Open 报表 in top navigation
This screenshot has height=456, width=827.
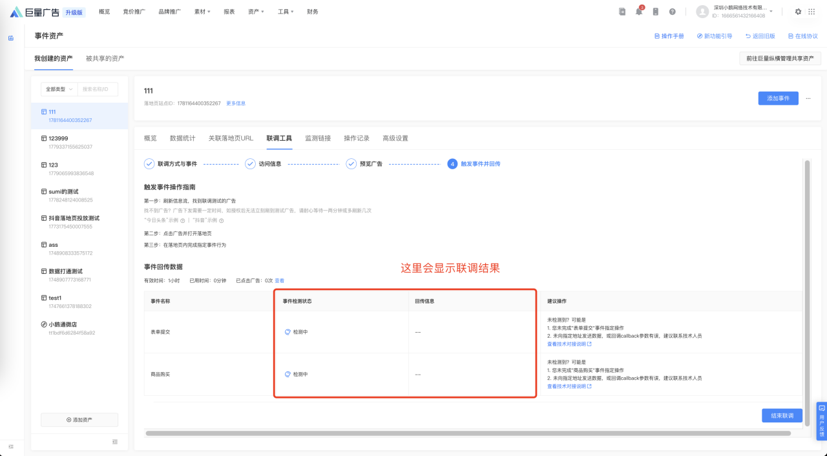tap(229, 12)
